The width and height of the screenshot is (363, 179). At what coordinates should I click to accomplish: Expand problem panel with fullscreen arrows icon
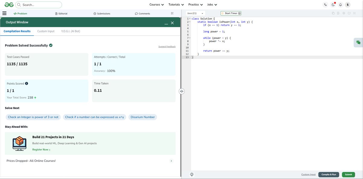[172, 13]
